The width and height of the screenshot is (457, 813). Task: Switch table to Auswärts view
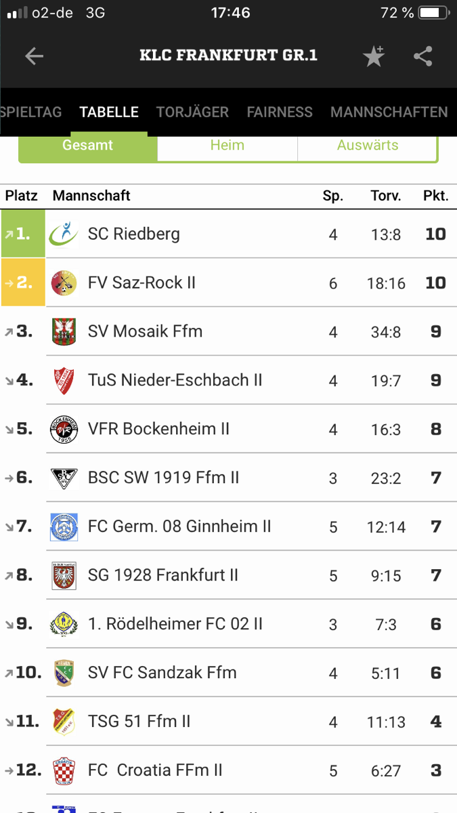coord(368,146)
